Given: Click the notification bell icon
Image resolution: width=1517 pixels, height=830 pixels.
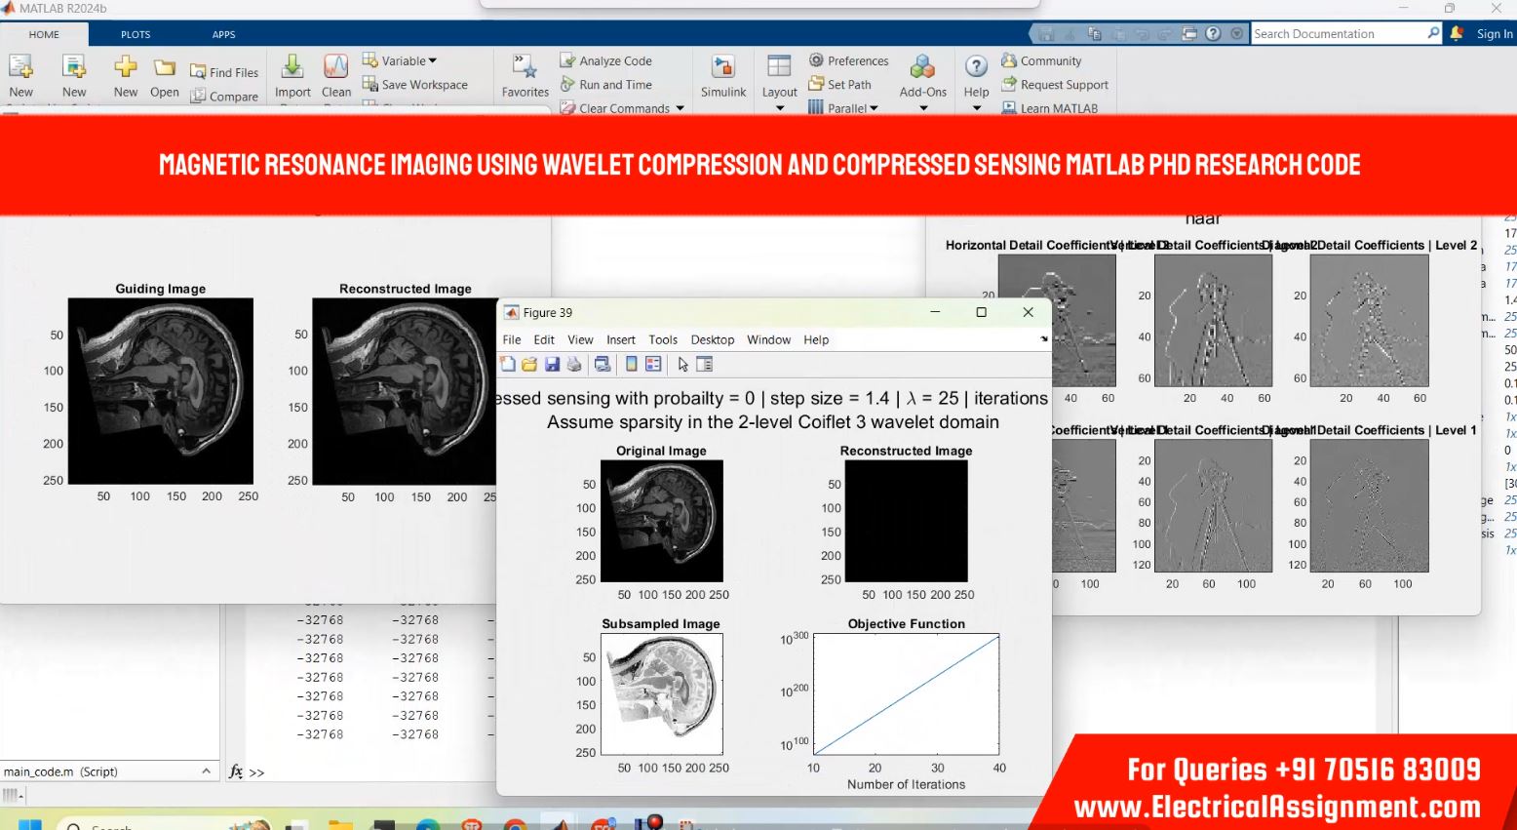Looking at the screenshot, I should tap(1457, 33).
